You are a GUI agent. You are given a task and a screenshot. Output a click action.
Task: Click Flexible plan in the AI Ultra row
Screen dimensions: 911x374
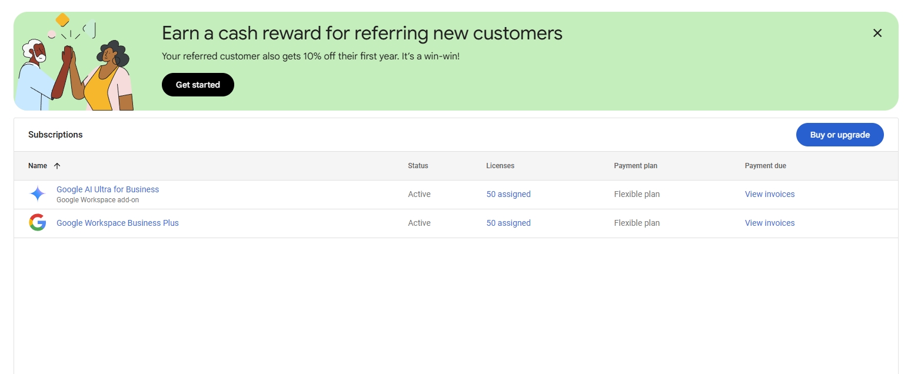637,194
